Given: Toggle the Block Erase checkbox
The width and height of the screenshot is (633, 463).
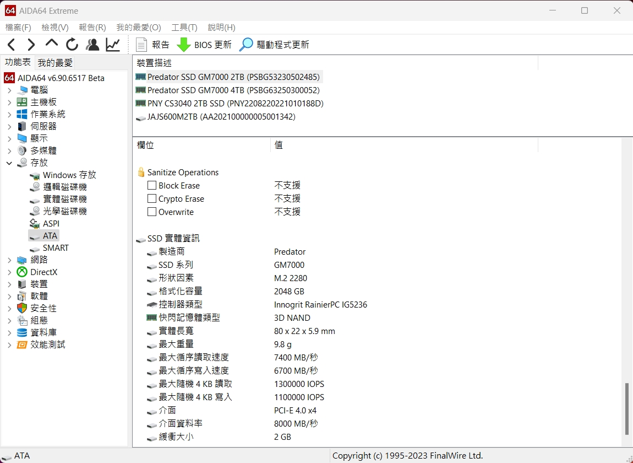Looking at the screenshot, I should click(152, 186).
